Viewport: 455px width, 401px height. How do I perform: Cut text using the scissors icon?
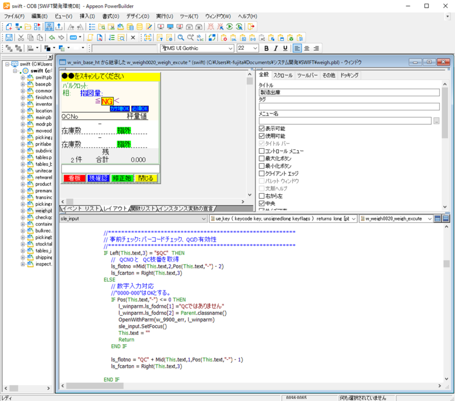click(21, 37)
